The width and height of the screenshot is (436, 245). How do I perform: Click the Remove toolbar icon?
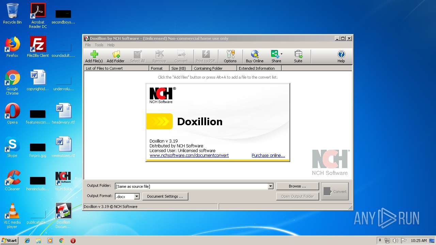click(159, 56)
